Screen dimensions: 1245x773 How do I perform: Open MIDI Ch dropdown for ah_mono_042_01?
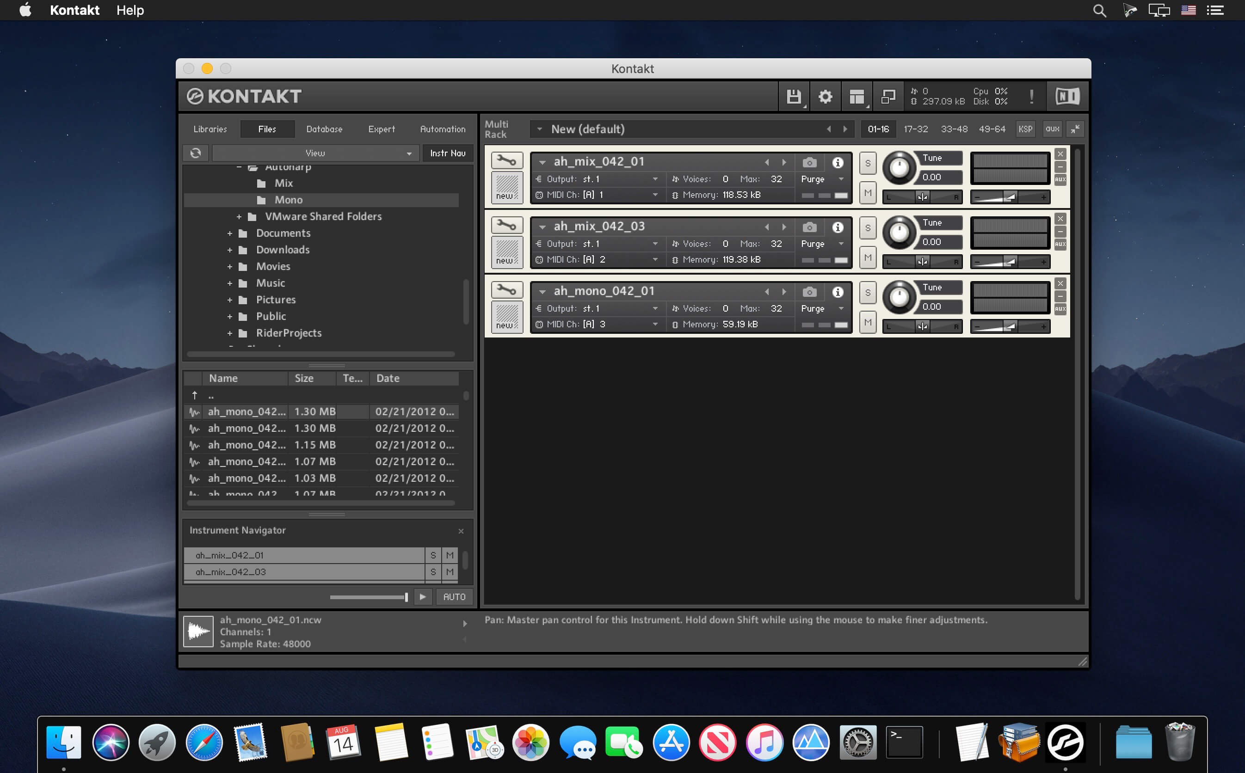[x=655, y=324]
